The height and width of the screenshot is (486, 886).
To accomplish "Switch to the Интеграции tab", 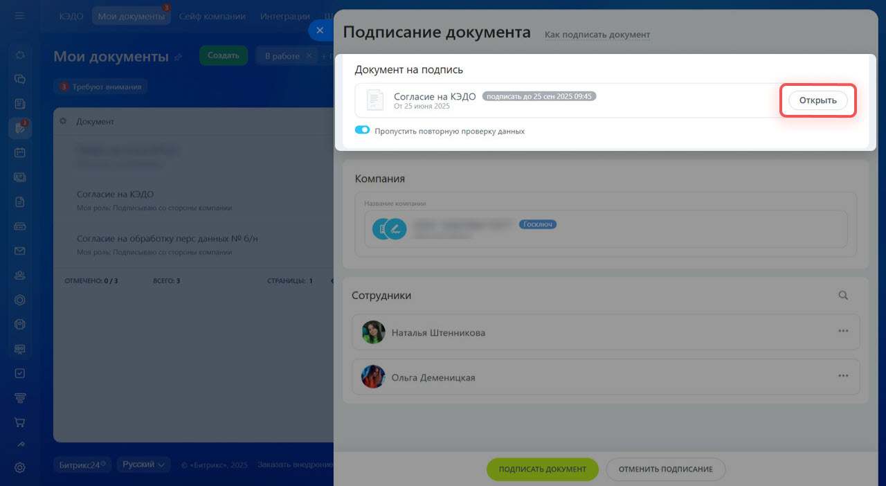I will pyautogui.click(x=285, y=16).
